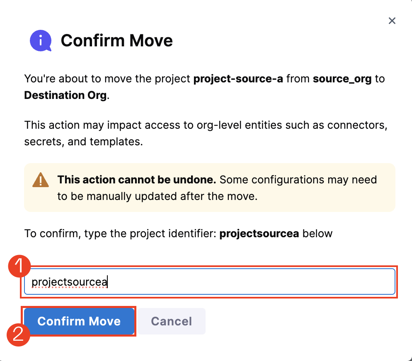
Task: Click the Confirm Move dialog title
Action: (116, 41)
